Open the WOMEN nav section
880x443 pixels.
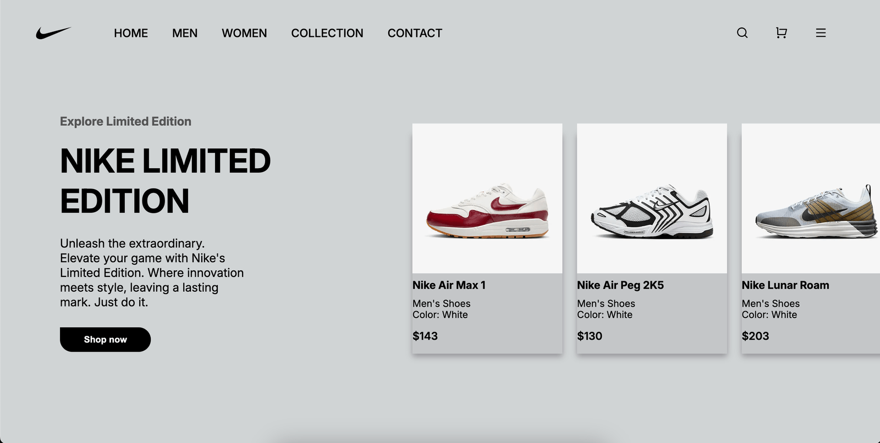click(244, 34)
